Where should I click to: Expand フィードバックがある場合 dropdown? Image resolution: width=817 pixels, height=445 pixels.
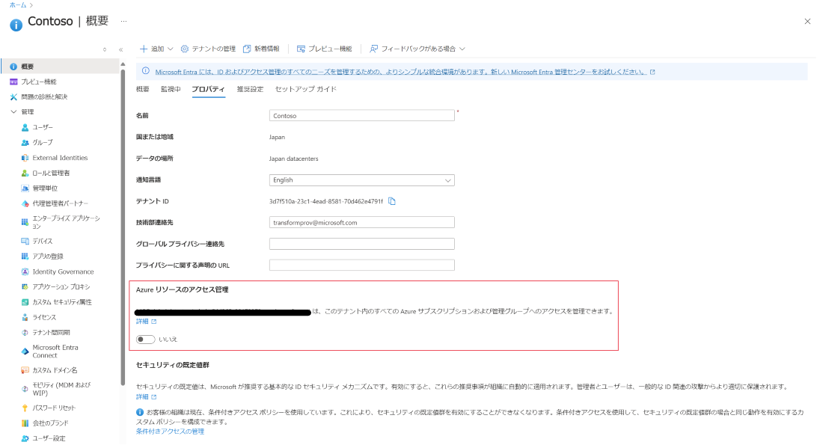coord(417,49)
